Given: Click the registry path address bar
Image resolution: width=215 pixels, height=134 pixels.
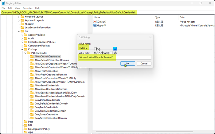Looking at the screenshot, I should 107,13.
